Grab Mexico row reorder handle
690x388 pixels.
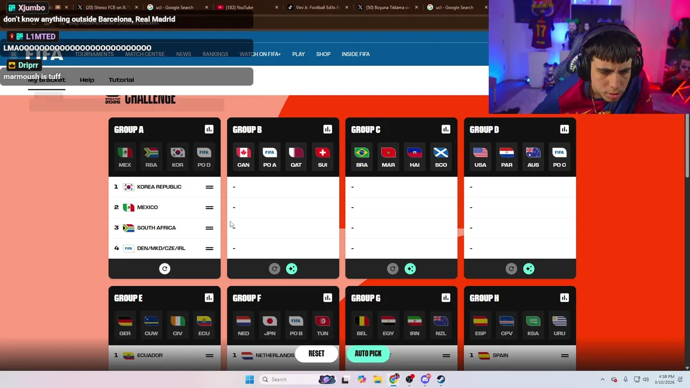coord(209,207)
